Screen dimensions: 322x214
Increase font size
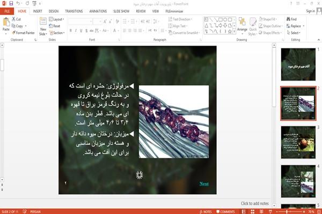(105, 21)
